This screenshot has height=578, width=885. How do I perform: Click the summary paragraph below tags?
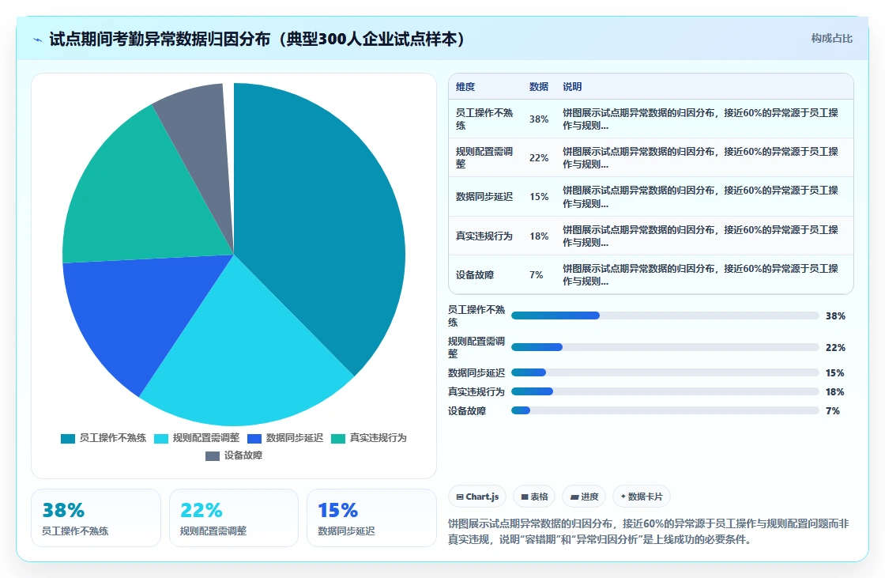(x=649, y=531)
